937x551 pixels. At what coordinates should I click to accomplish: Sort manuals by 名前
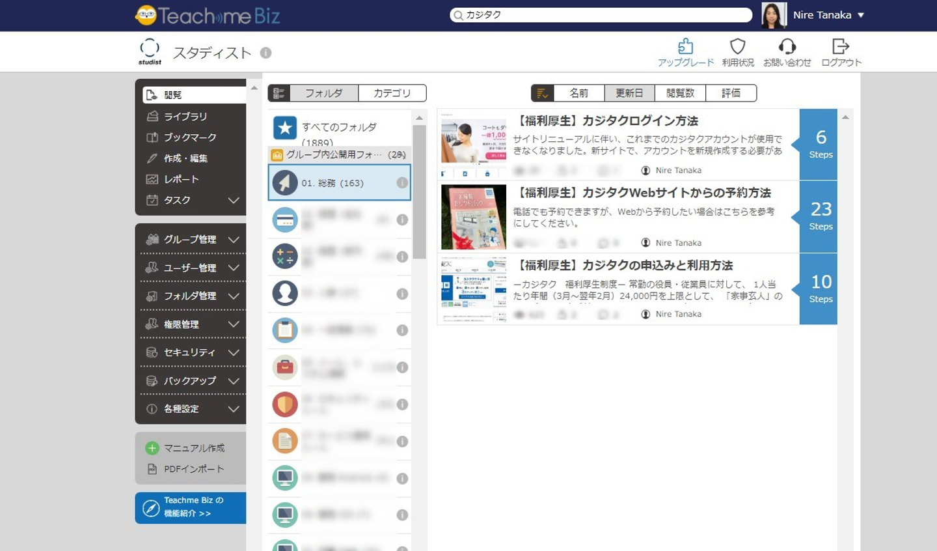coord(579,93)
